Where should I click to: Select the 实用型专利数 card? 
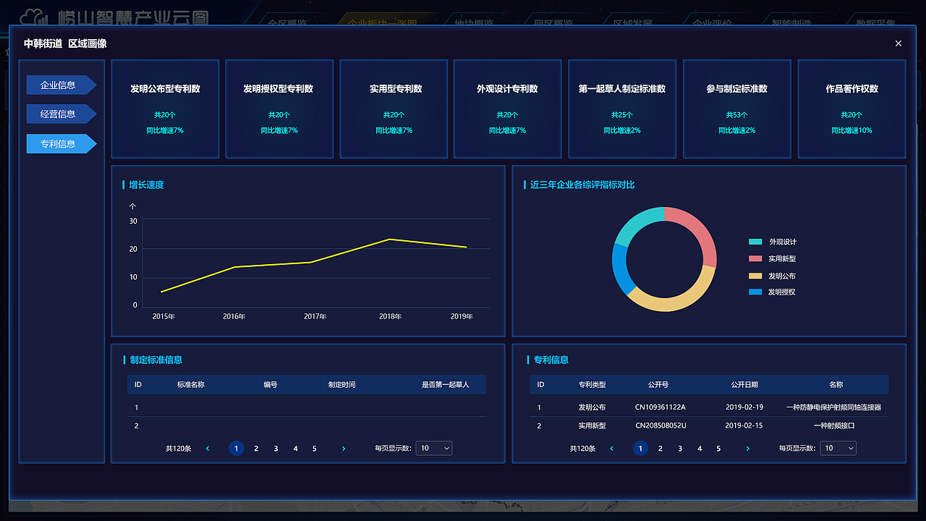click(x=394, y=109)
